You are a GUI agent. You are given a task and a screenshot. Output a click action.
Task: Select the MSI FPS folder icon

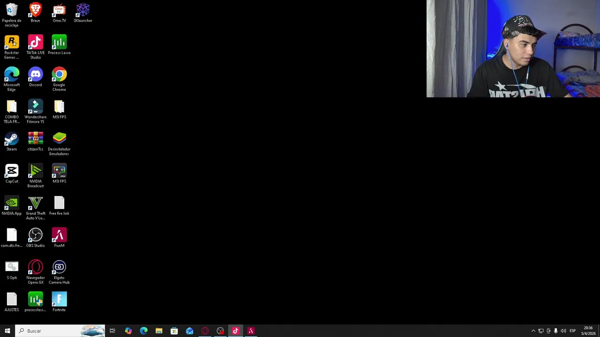pos(59,109)
